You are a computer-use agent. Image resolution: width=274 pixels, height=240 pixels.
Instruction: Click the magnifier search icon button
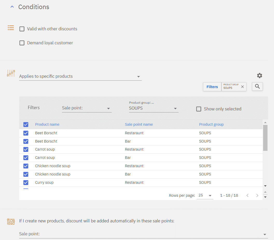pyautogui.click(x=257, y=87)
